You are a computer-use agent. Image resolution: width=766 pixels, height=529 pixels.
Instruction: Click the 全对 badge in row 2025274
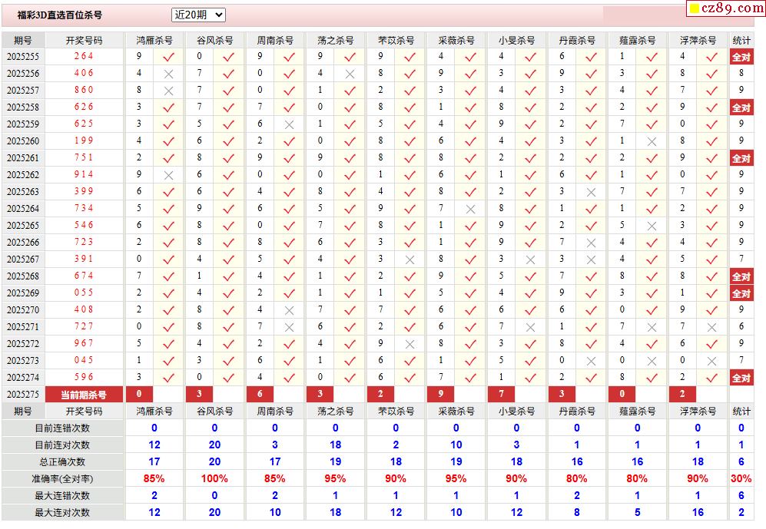741,378
